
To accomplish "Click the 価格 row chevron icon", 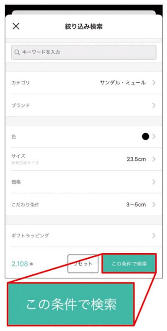I will (x=154, y=182).
